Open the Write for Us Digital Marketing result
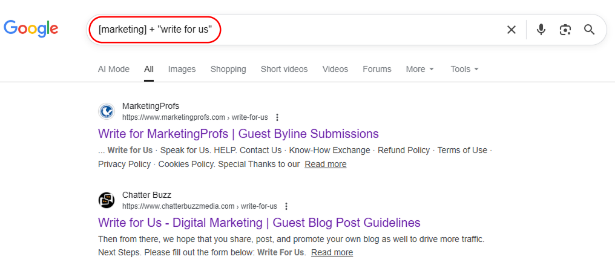615x268 pixels. (x=259, y=223)
